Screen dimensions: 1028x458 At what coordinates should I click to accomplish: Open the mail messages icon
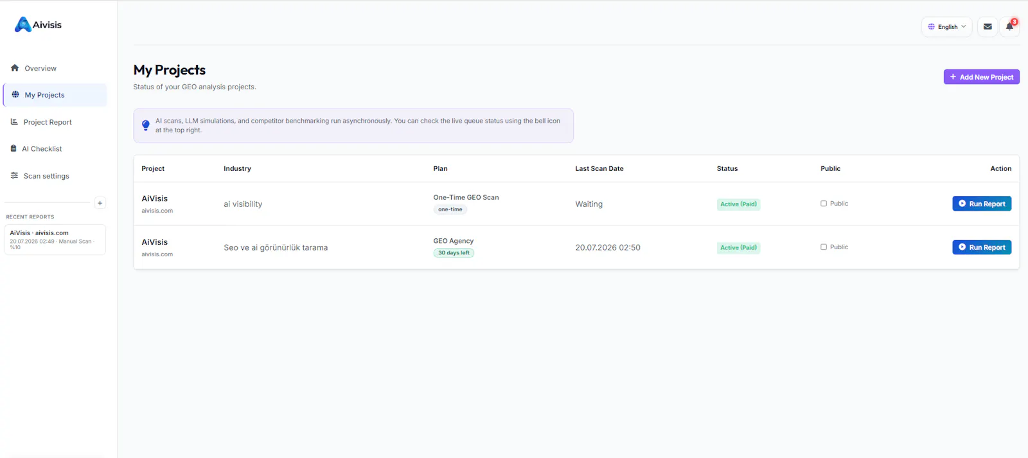[988, 27]
